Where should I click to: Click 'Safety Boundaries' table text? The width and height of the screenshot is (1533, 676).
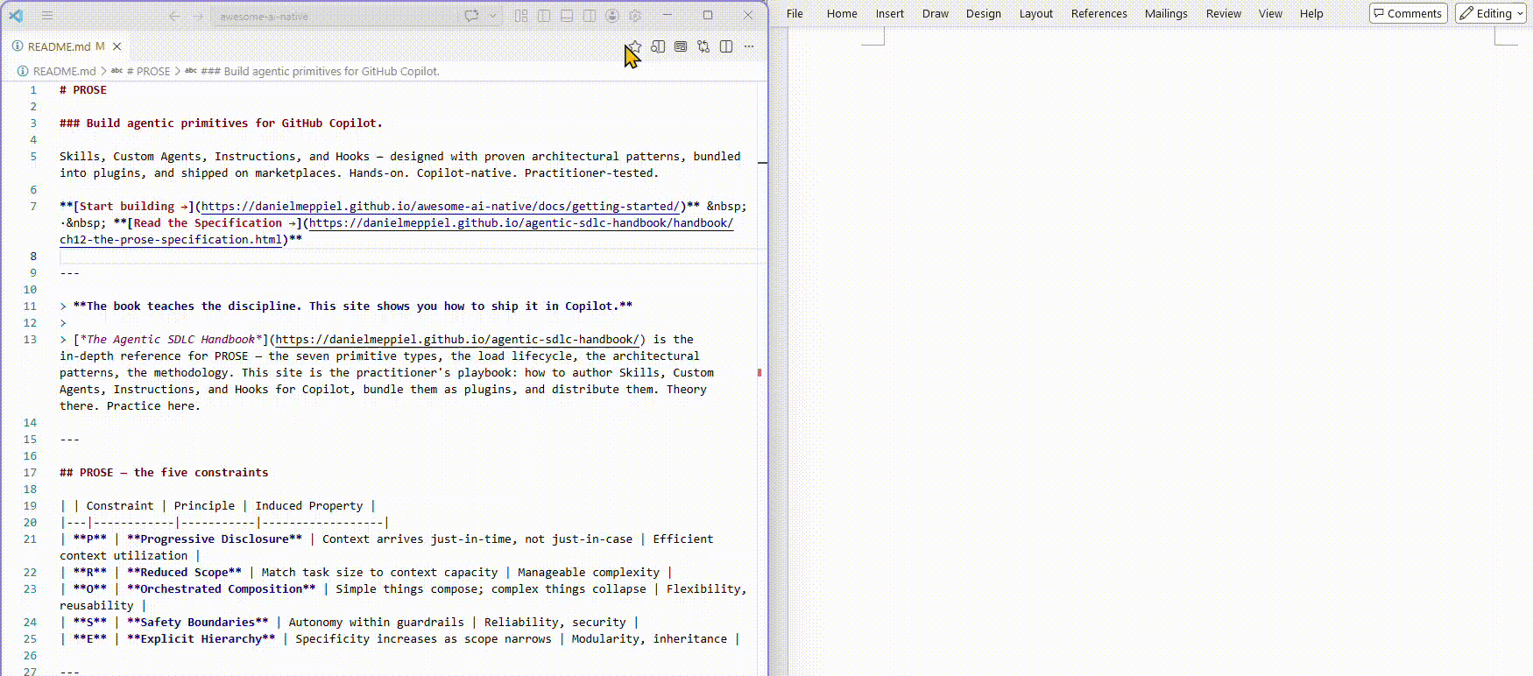tap(198, 623)
